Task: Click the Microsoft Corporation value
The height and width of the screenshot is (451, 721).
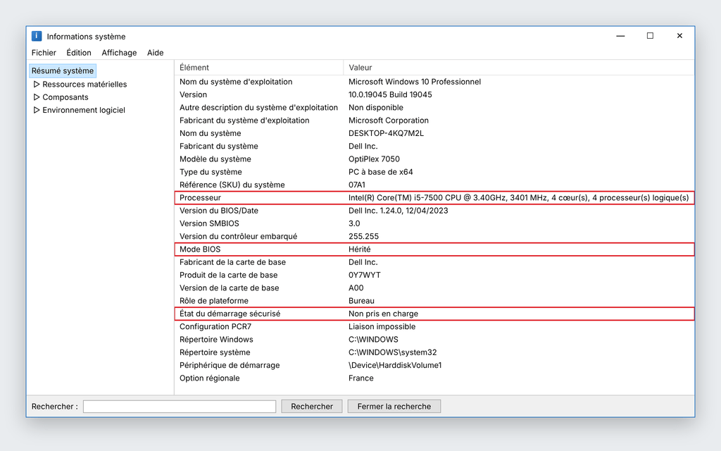Action: tap(389, 120)
